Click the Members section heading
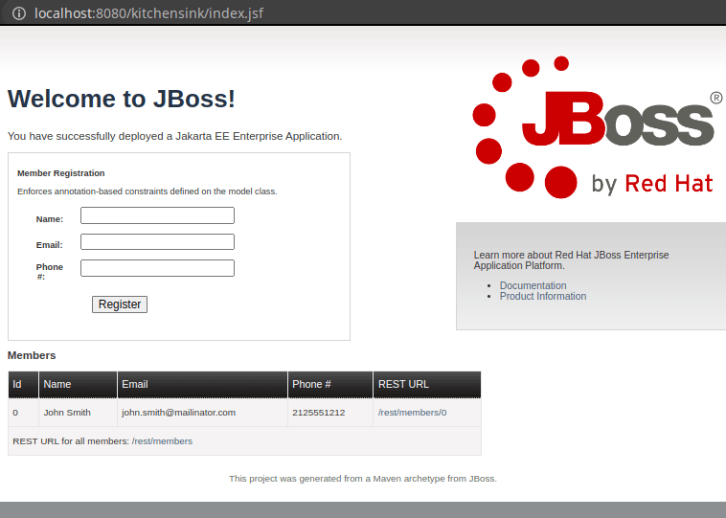Screen dimensions: 726x518 pos(32,355)
